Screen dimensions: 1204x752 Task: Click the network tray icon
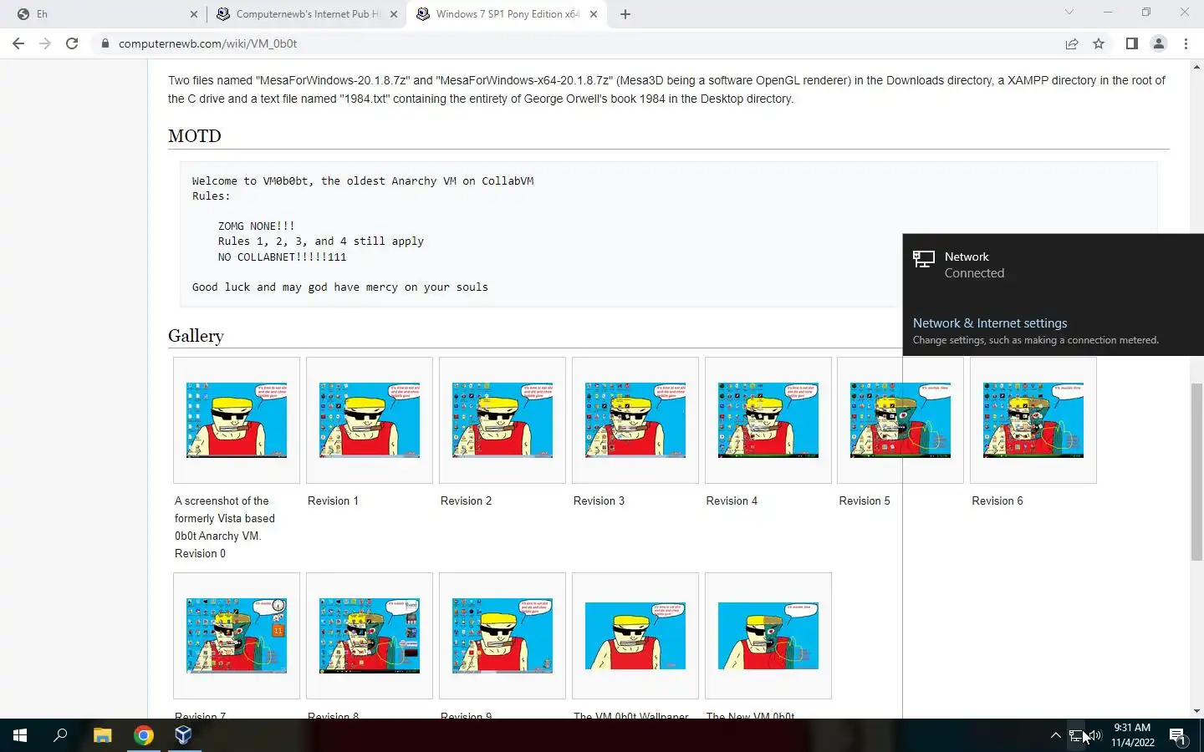coord(1076,735)
